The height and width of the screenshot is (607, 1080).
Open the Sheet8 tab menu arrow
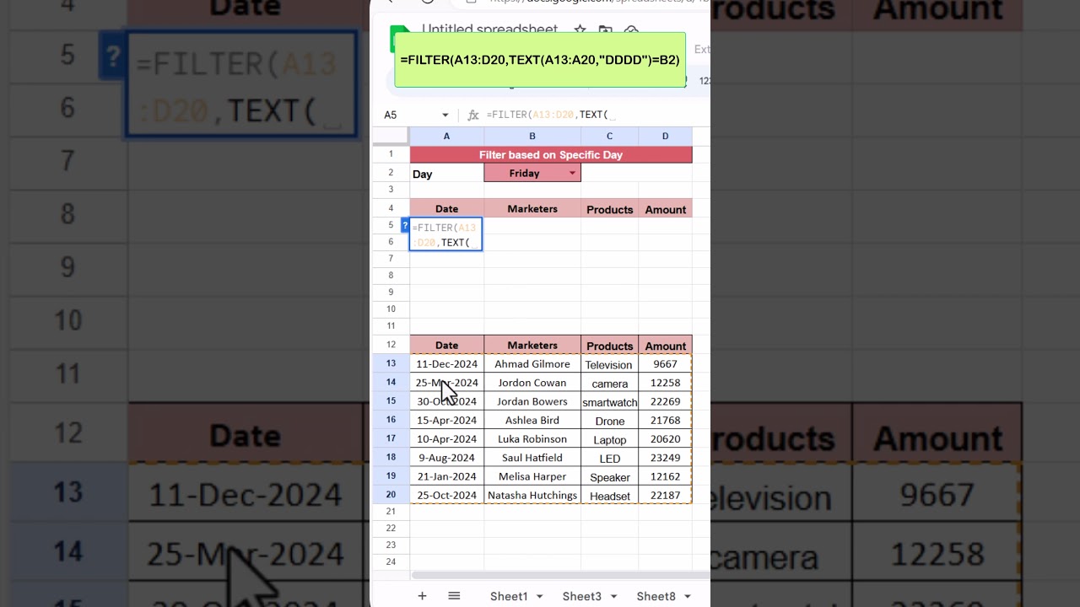click(688, 596)
